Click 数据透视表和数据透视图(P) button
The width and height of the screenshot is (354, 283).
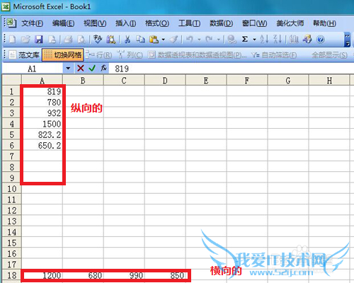click(198, 55)
